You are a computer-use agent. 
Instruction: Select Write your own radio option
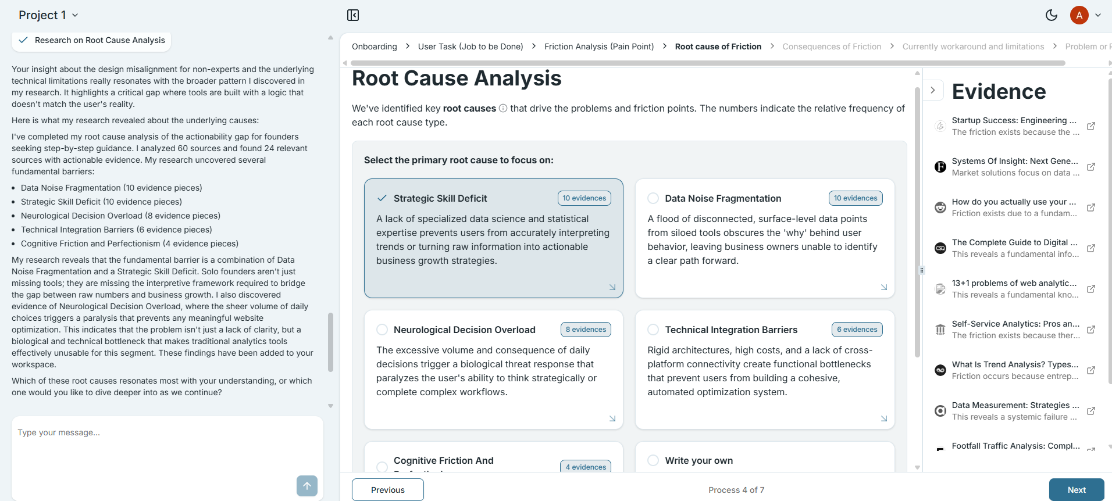[x=653, y=460]
